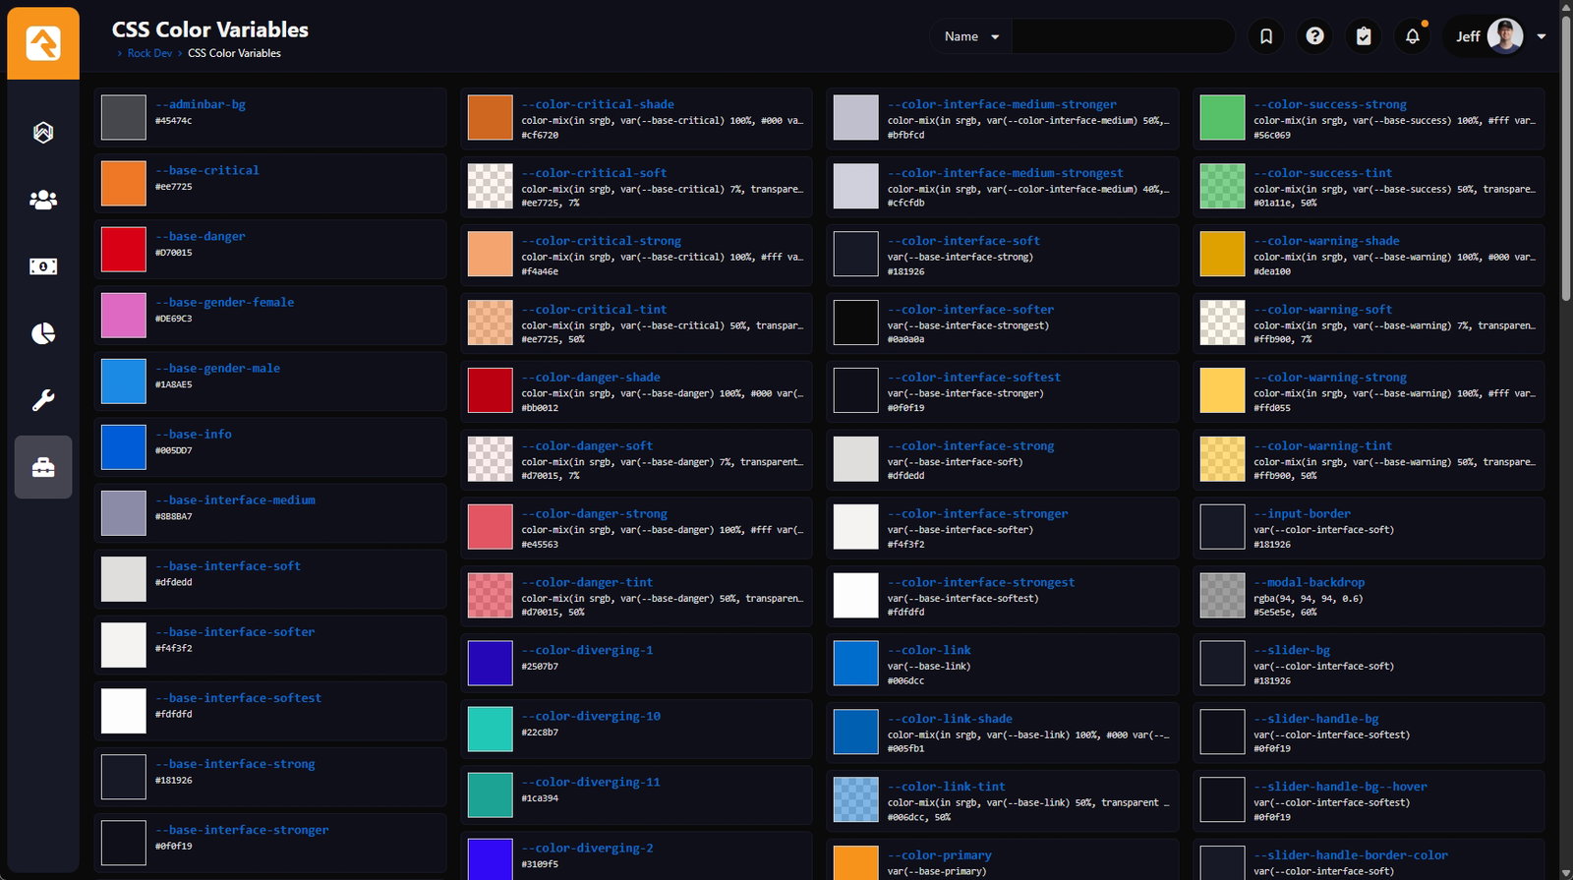This screenshot has height=880, width=1573.
Task: Click the search text input field
Action: point(1123,36)
